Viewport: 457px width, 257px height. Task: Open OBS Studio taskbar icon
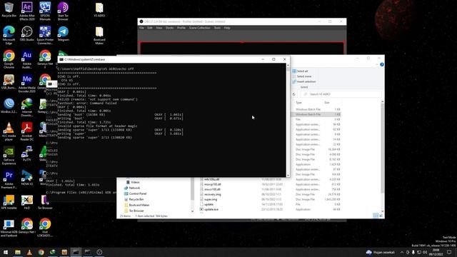point(99,252)
